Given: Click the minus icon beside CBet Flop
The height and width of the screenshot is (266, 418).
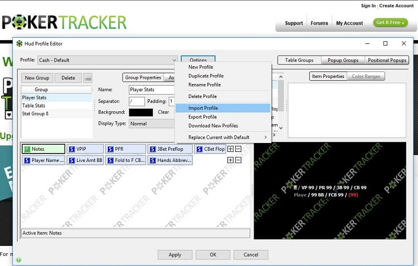Looking at the screenshot, I should pos(239,149).
